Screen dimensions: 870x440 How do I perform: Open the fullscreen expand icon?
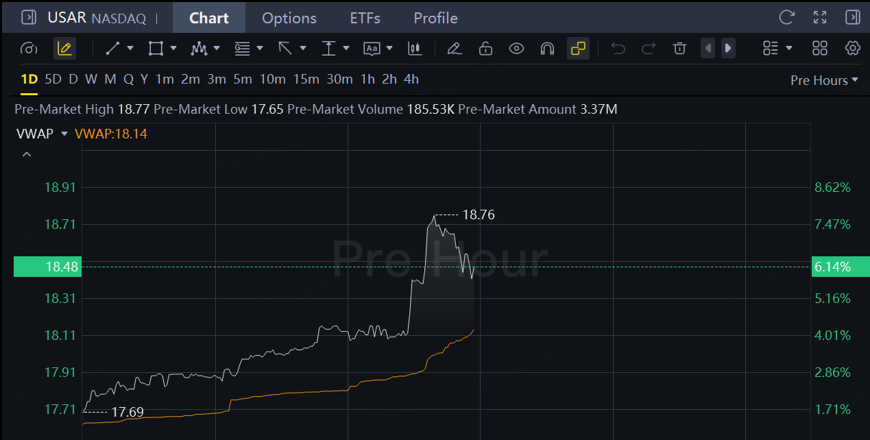coord(819,17)
